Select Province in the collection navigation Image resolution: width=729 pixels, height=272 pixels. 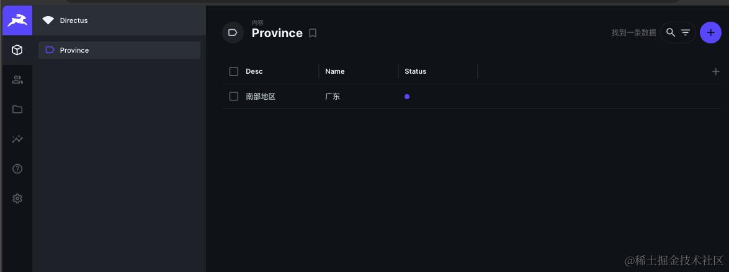click(74, 50)
